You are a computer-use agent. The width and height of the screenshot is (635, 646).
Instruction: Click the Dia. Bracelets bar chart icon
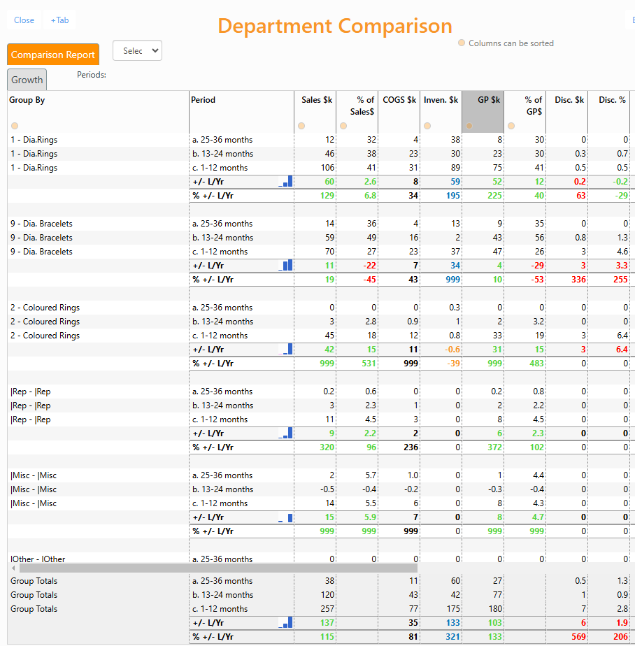[285, 266]
